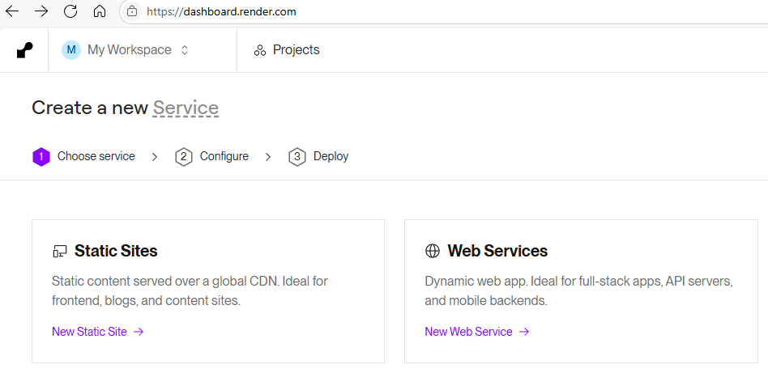This screenshot has height=373, width=768.
Task: Click the padlock site info icon
Action: [x=132, y=11]
